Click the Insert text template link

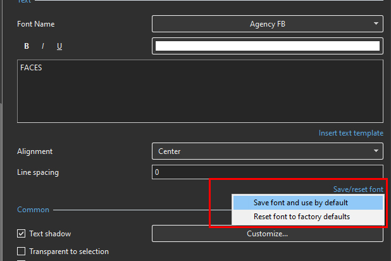[x=351, y=133]
